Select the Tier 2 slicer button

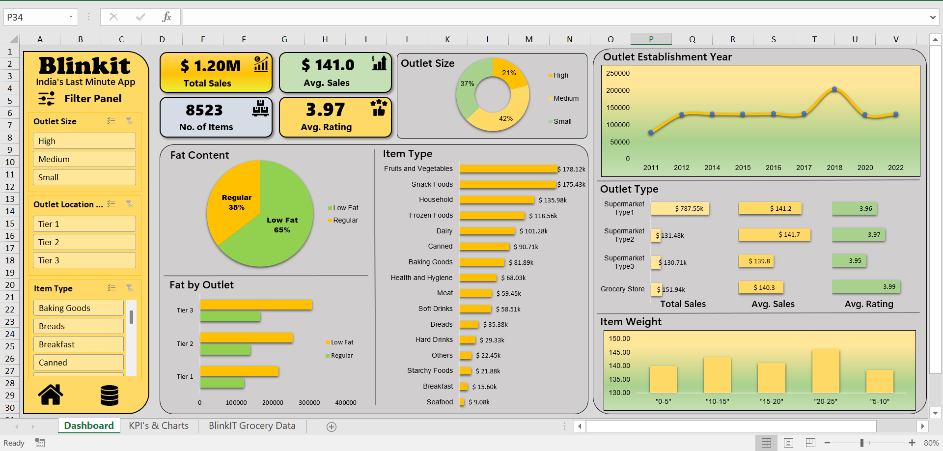tap(84, 242)
